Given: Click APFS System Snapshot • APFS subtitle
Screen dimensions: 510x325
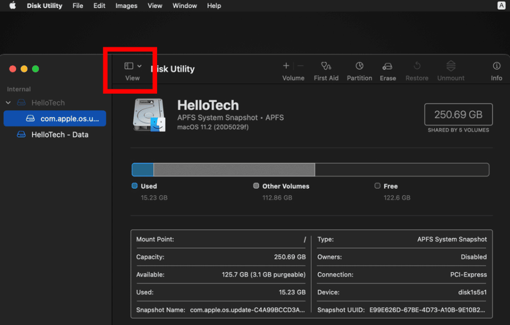Looking at the screenshot, I should (x=231, y=118).
